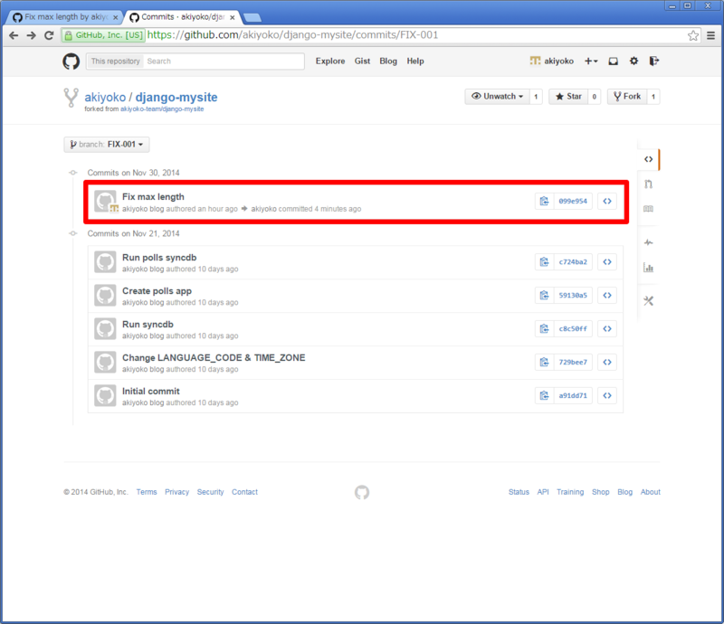View stargazers count next to Star
The image size is (724, 624).
pos(595,97)
